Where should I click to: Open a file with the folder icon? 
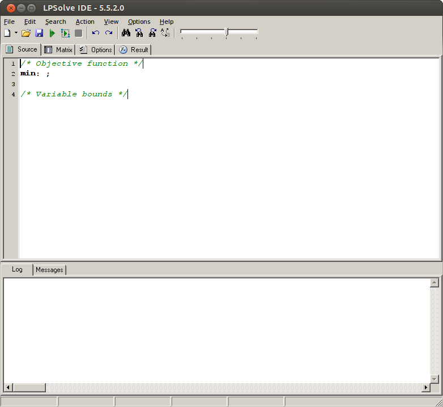[x=26, y=33]
